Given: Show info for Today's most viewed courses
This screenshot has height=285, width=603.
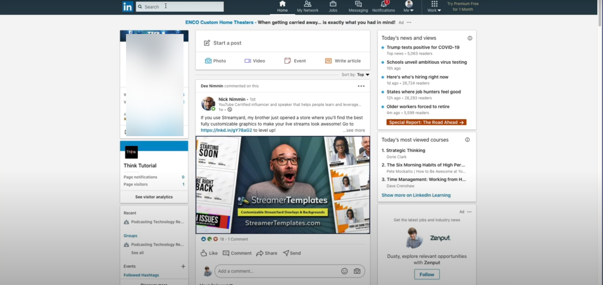Looking at the screenshot, I should [467, 140].
